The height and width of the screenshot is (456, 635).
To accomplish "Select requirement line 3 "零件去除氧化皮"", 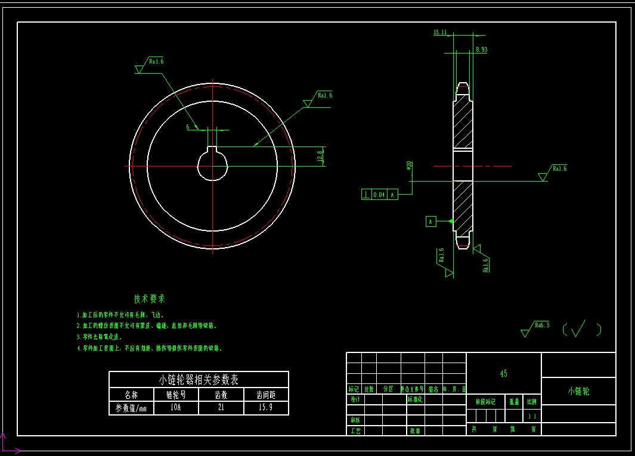I will point(99,337).
